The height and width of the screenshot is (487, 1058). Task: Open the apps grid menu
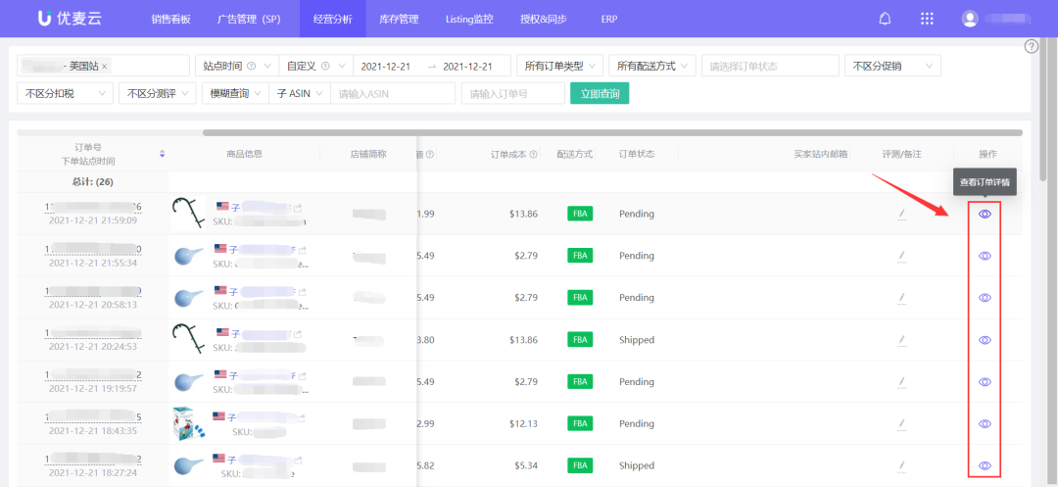tap(927, 19)
